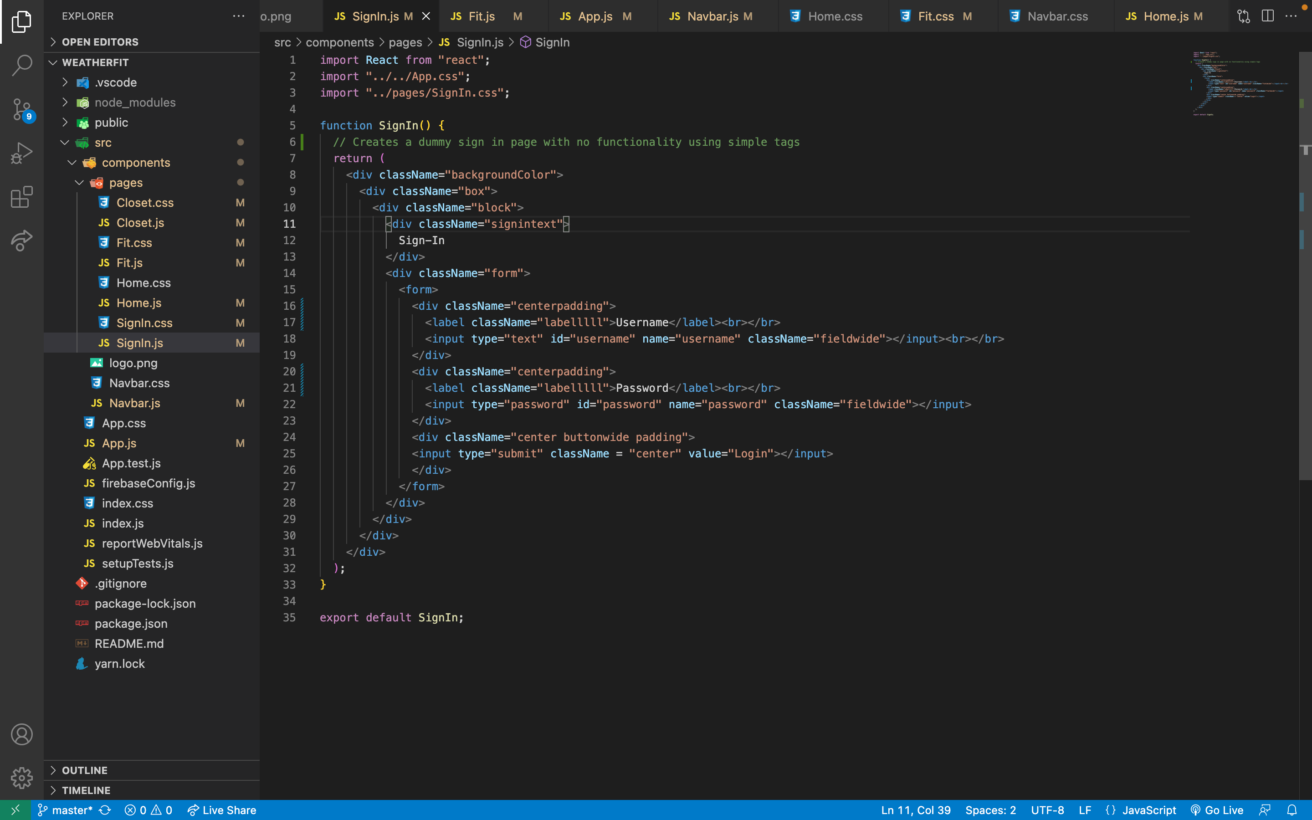Close the SignIn.js tab

pos(426,16)
